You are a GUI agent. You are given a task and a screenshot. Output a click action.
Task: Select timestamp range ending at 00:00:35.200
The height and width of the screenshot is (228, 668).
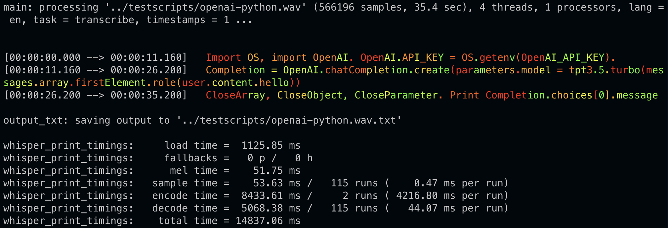(x=95, y=95)
